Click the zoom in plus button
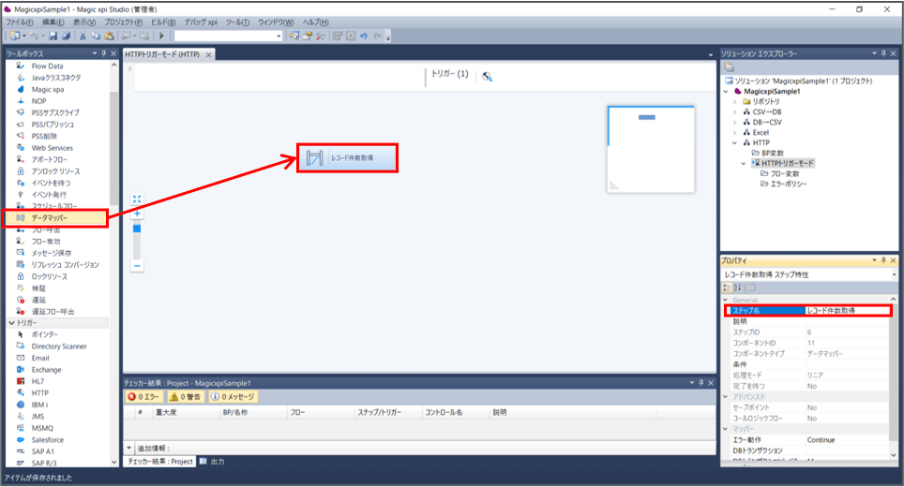Image resolution: width=904 pixels, height=487 pixels. click(137, 214)
